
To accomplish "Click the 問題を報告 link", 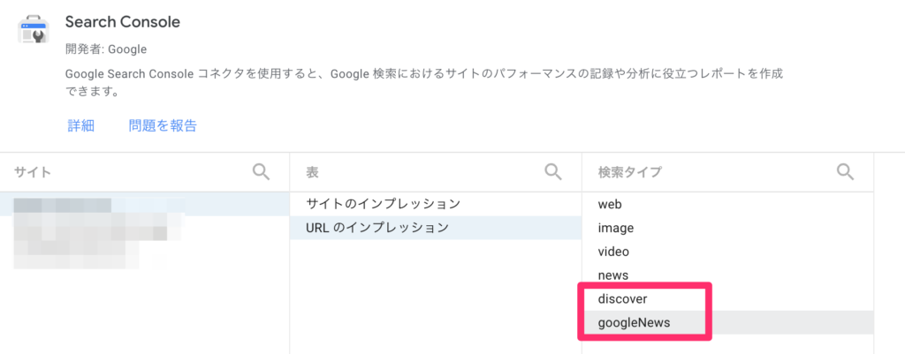I will 163,125.
